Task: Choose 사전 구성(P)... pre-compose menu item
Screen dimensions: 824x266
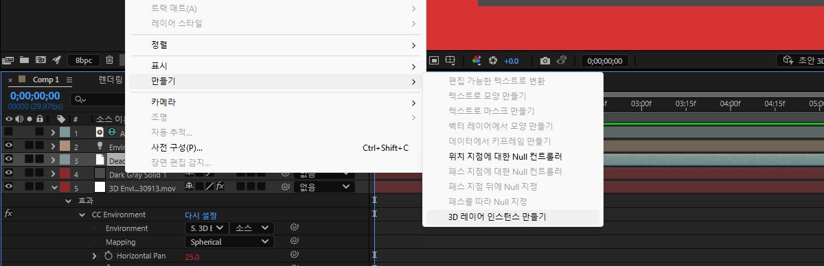Action: pyautogui.click(x=275, y=147)
